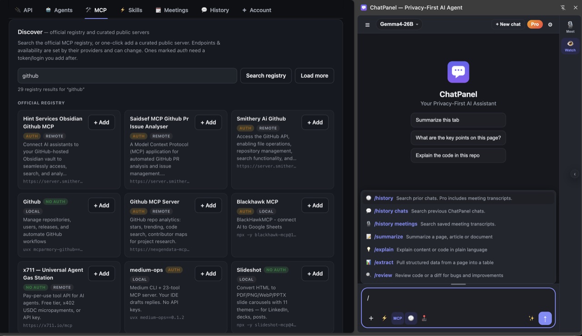This screenshot has height=336, width=582.
Task: Add Saidsef MCP Github Pr Issue Analyser
Action: click(208, 123)
